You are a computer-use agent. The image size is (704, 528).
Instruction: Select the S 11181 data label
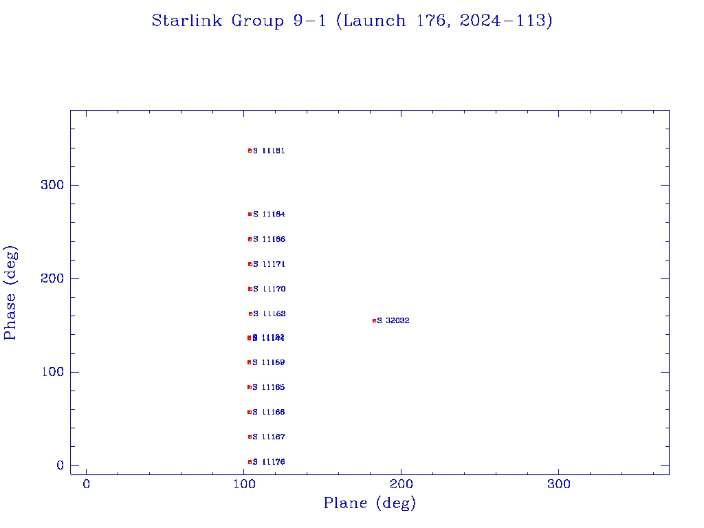269,151
